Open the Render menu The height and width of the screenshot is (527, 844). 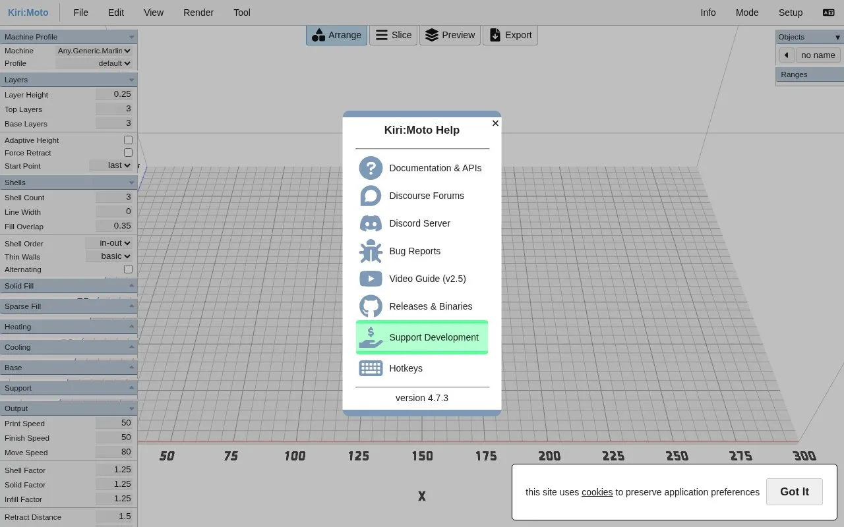point(198,13)
